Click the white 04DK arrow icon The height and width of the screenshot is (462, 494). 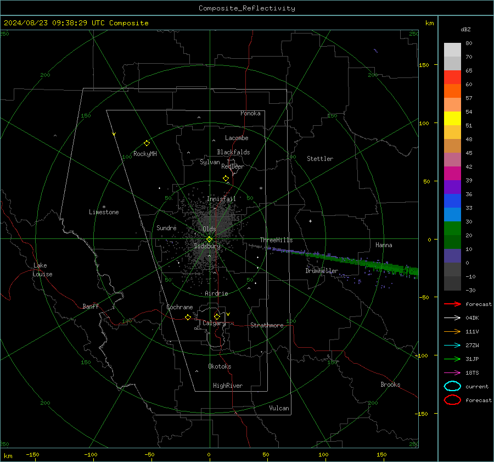pyautogui.click(x=452, y=318)
